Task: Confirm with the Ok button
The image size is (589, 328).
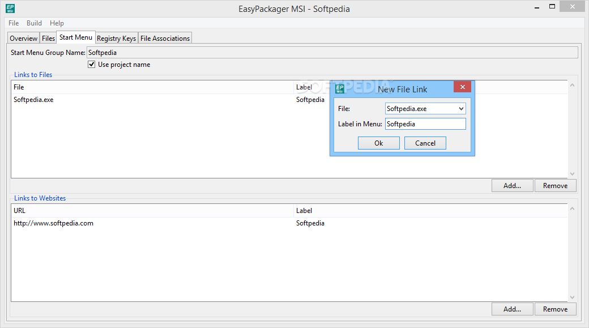Action: [379, 143]
